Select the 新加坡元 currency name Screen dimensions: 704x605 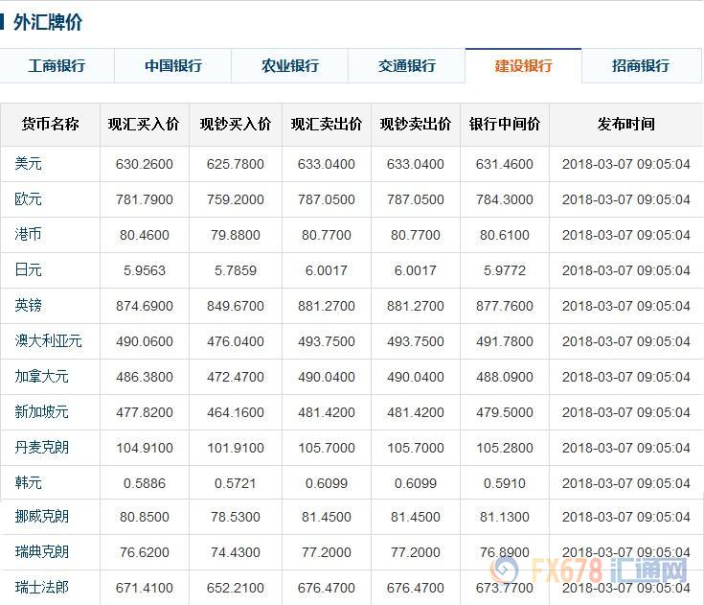tap(42, 412)
